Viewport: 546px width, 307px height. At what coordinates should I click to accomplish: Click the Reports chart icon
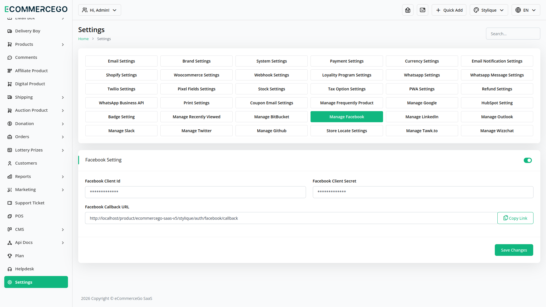[x=10, y=177]
